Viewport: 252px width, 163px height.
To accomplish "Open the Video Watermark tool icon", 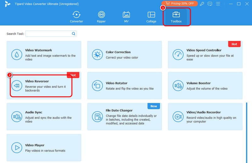I will tap(16, 54).
